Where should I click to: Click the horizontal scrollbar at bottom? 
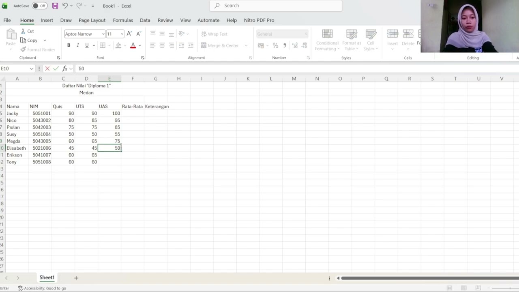[x=430, y=278]
